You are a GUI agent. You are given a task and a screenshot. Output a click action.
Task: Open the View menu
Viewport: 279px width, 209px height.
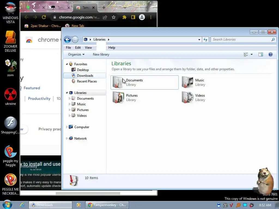coord(88,48)
